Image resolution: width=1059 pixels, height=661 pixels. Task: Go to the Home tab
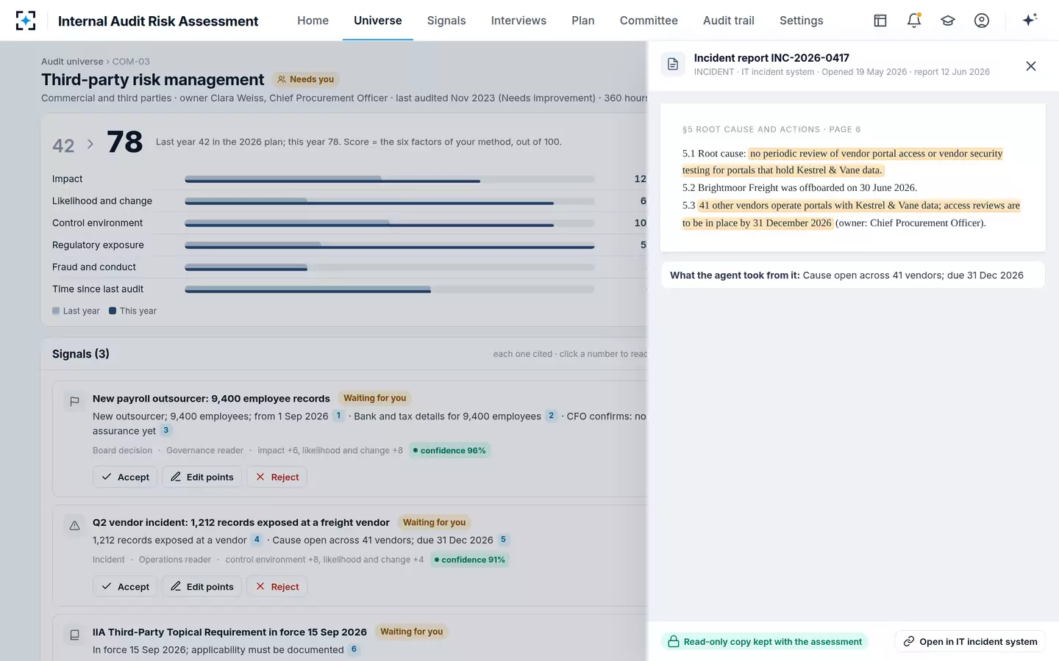313,21
